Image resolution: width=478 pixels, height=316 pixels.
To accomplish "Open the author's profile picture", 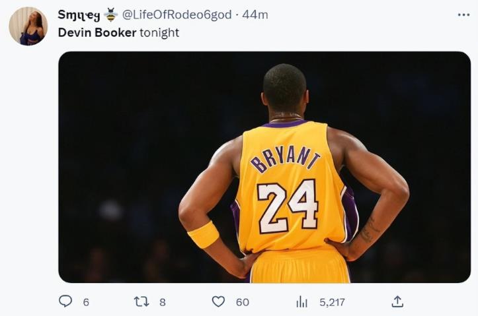I will (28, 26).
